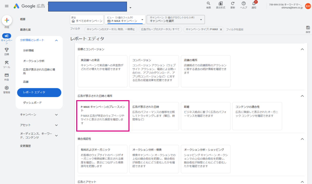The height and width of the screenshot is (184, 312).
Task: Open account selector dropdown arrow
Action: 130,8
